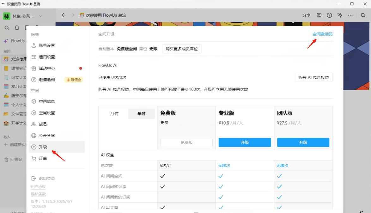Click the AI 问问知识库 row label
Screen dimensions: 371x213
click(x=113, y=186)
